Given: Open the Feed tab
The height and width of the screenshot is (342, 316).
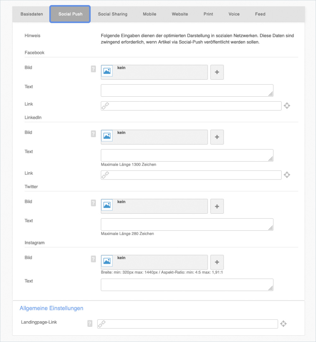Looking at the screenshot, I should [260, 14].
